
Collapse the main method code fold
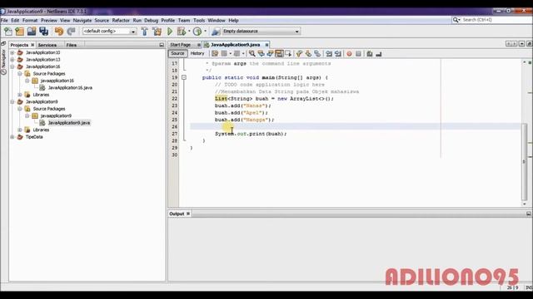pyautogui.click(x=184, y=77)
